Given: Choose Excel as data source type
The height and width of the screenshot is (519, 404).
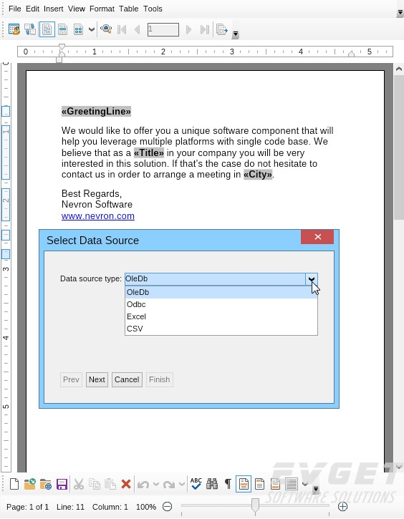Looking at the screenshot, I should click(x=221, y=316).
